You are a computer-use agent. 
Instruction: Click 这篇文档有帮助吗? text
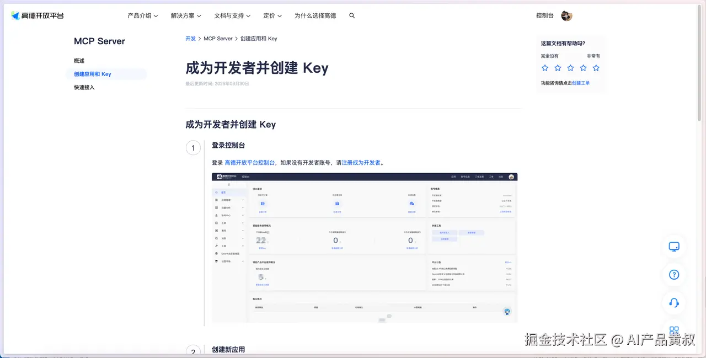click(x=563, y=43)
